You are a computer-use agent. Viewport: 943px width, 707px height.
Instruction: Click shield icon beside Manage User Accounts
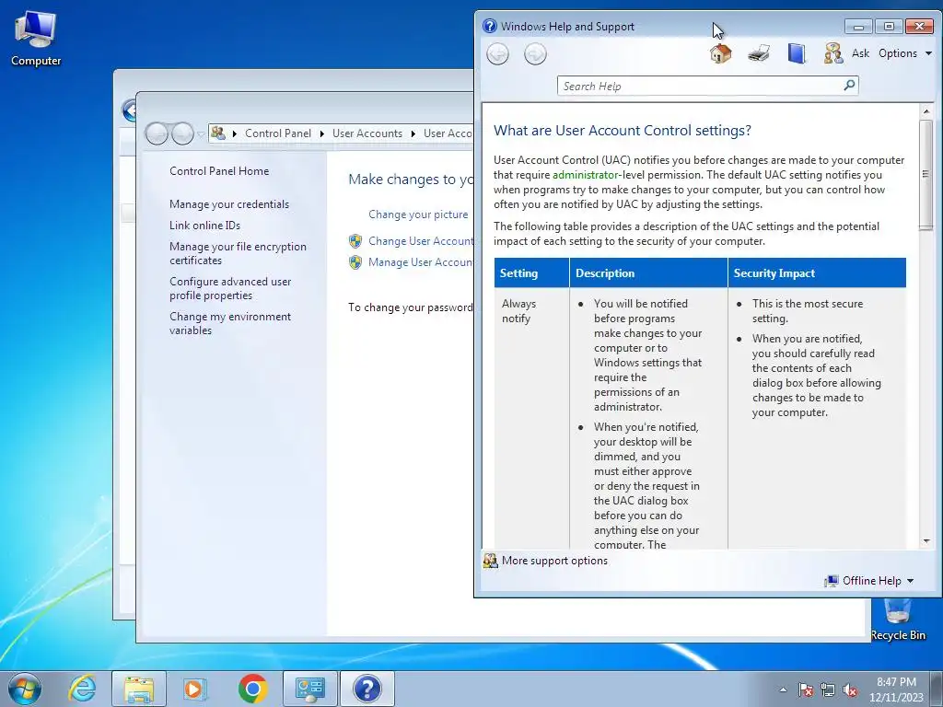tap(355, 262)
